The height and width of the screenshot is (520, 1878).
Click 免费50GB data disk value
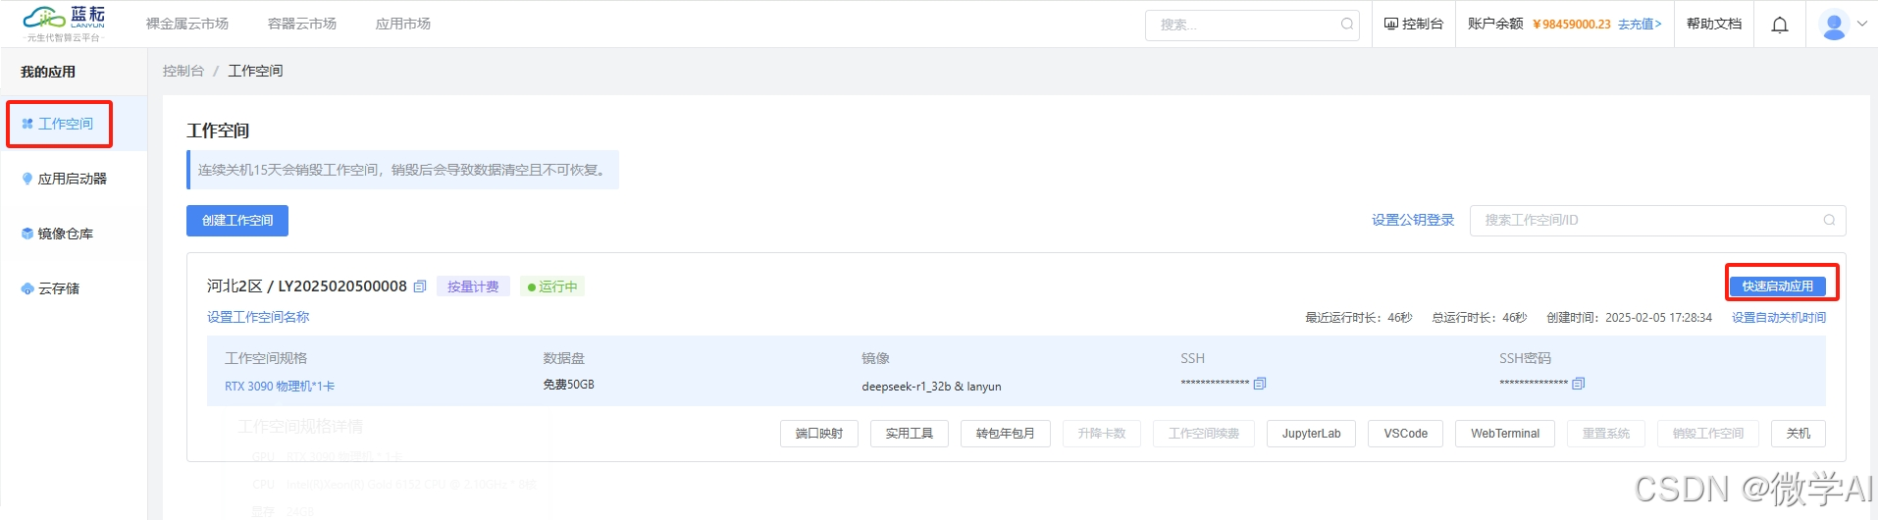569,385
